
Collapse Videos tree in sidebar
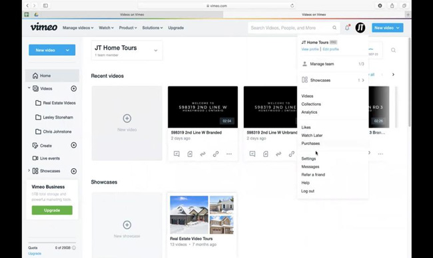tap(29, 88)
